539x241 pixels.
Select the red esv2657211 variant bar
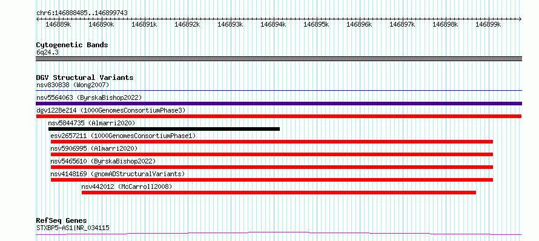(x=272, y=142)
